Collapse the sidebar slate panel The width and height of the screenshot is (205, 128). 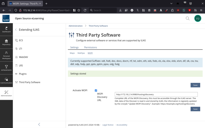[x=39, y=124]
